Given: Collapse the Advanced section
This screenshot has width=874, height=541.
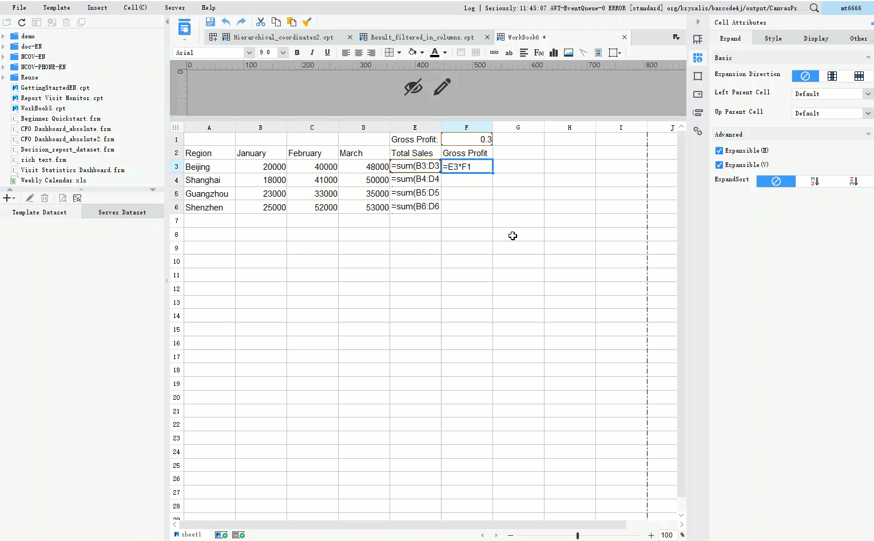Looking at the screenshot, I should [x=868, y=134].
